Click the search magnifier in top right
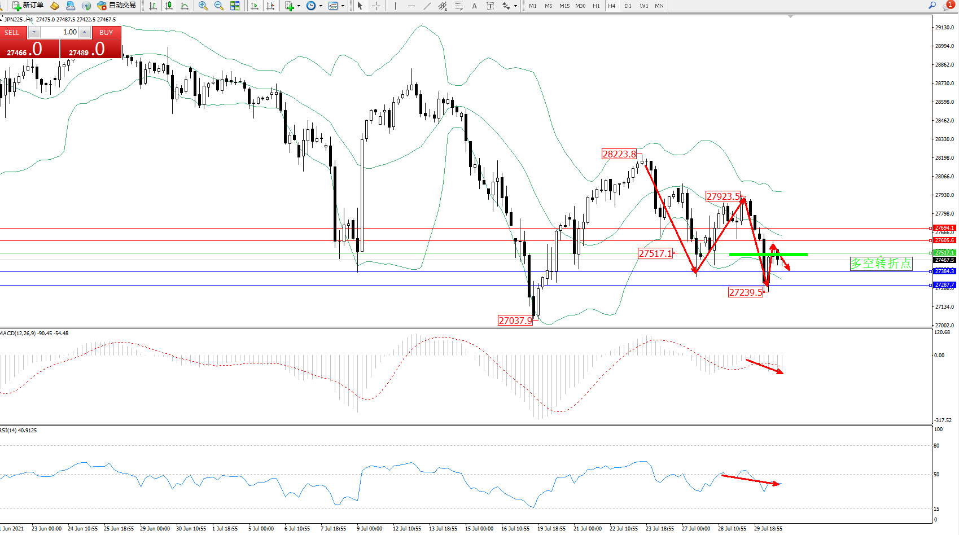This screenshot has height=535, width=959. [x=932, y=6]
